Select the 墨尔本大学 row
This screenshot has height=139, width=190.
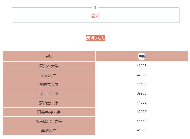pyautogui.click(x=49, y=66)
